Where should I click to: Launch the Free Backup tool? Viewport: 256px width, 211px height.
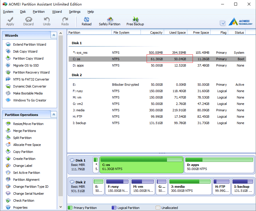pos(135,21)
